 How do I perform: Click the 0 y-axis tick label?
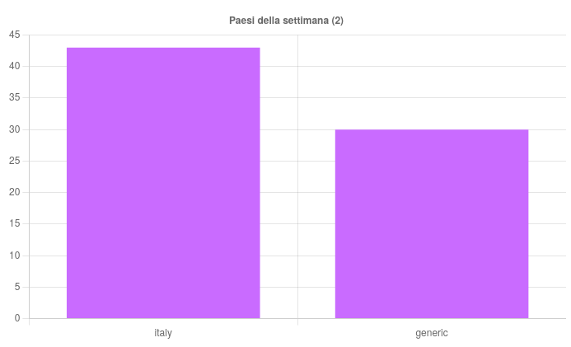[17, 319]
